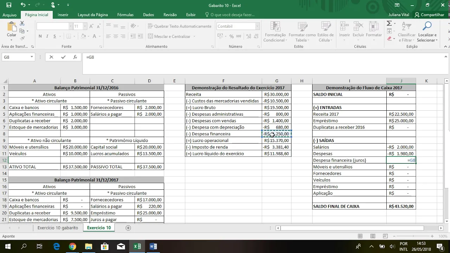Click the Copy icon in clipboard group
The height and width of the screenshot is (253, 450).
point(22,31)
